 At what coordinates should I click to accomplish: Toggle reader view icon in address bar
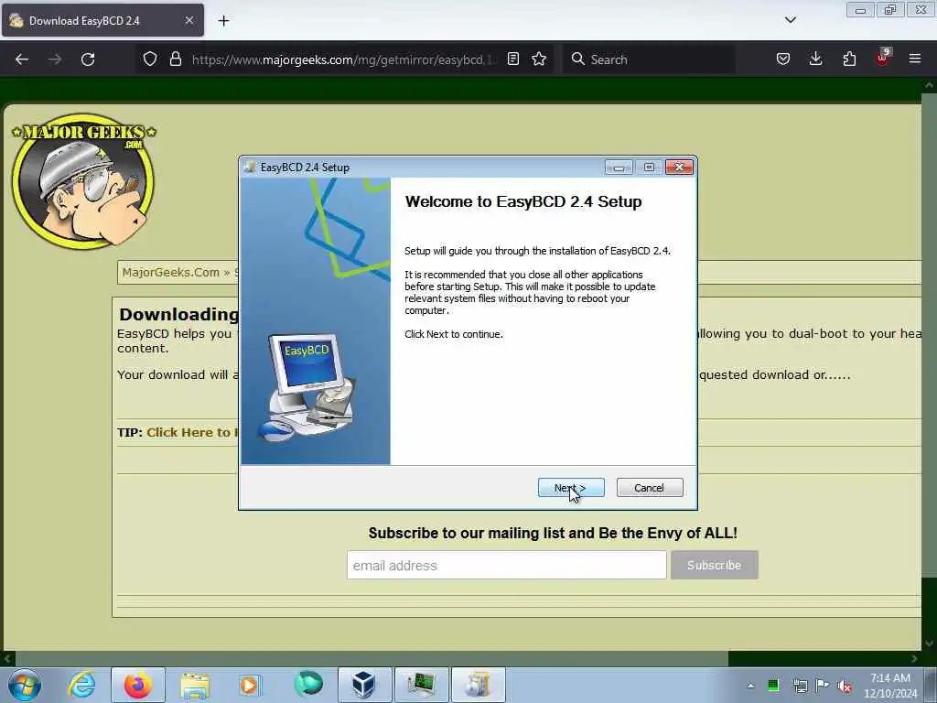click(x=512, y=59)
